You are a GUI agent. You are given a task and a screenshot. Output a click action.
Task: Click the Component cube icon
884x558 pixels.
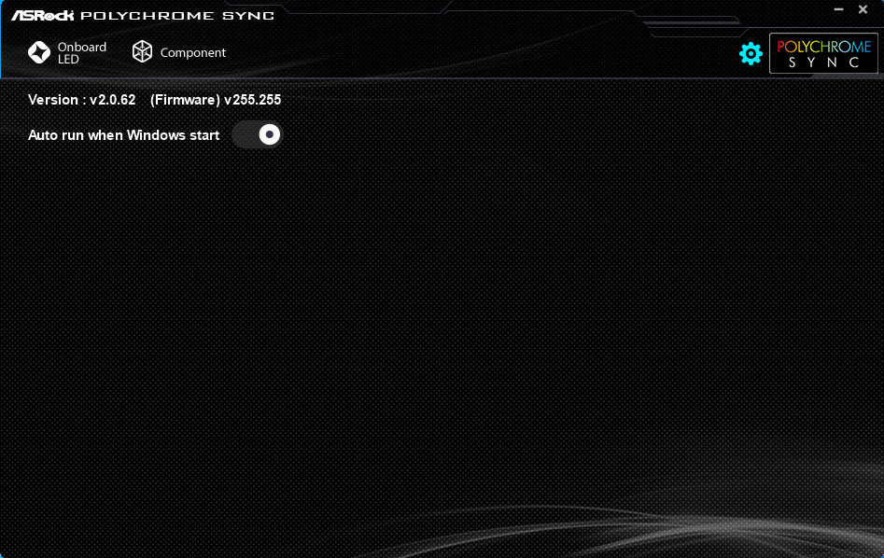(x=142, y=52)
